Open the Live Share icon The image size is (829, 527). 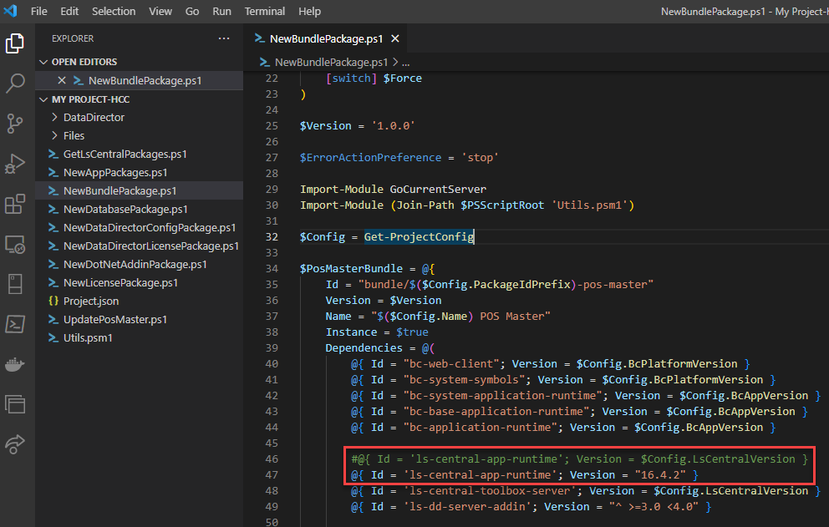click(x=15, y=444)
